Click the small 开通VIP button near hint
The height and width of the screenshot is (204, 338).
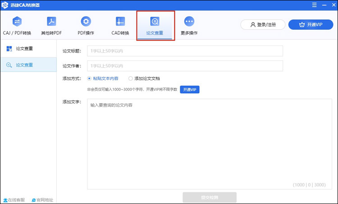tap(190, 90)
